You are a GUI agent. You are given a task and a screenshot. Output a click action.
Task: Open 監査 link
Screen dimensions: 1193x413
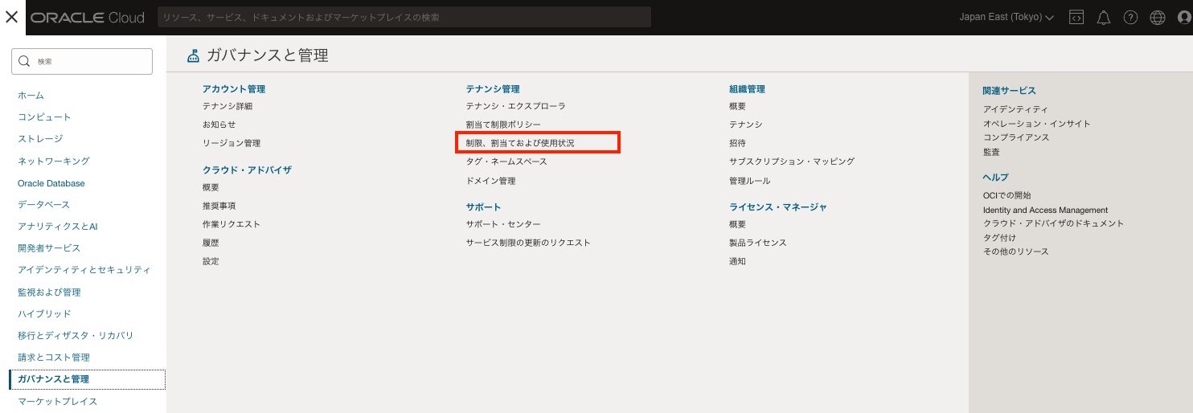[x=991, y=151]
